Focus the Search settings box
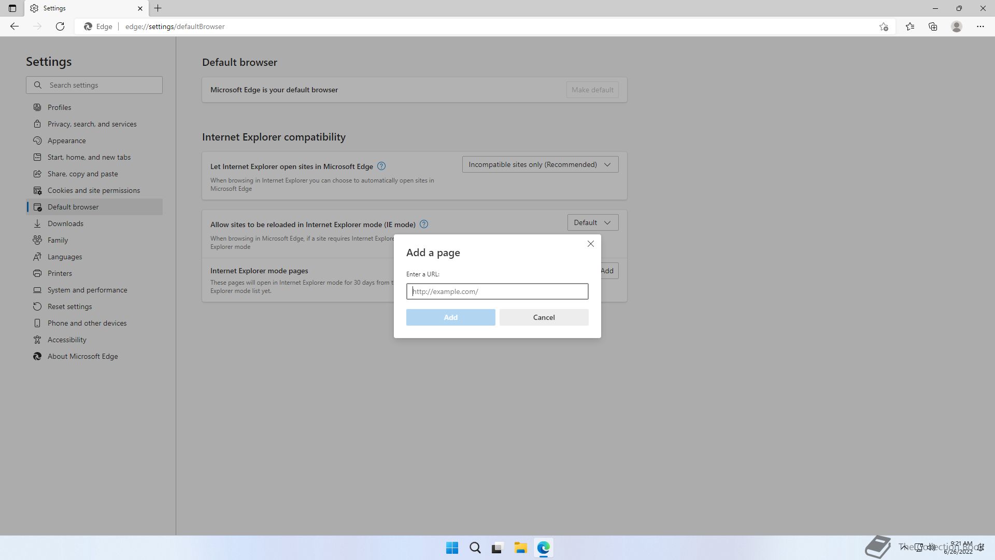This screenshot has height=560, width=995. point(94,85)
